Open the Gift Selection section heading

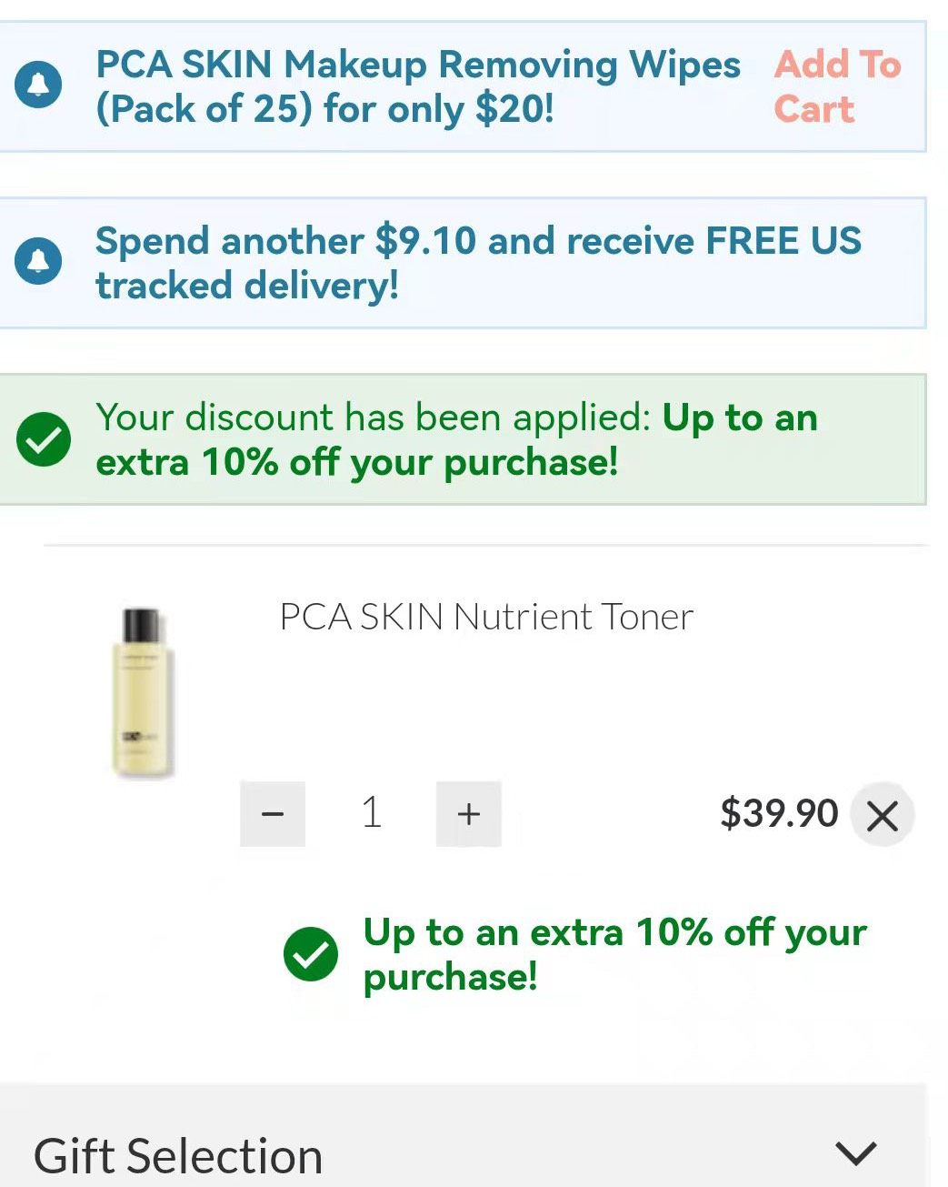[x=178, y=1156]
